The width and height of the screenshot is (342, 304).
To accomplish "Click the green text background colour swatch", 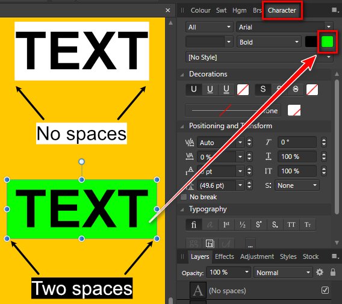I will pos(327,42).
